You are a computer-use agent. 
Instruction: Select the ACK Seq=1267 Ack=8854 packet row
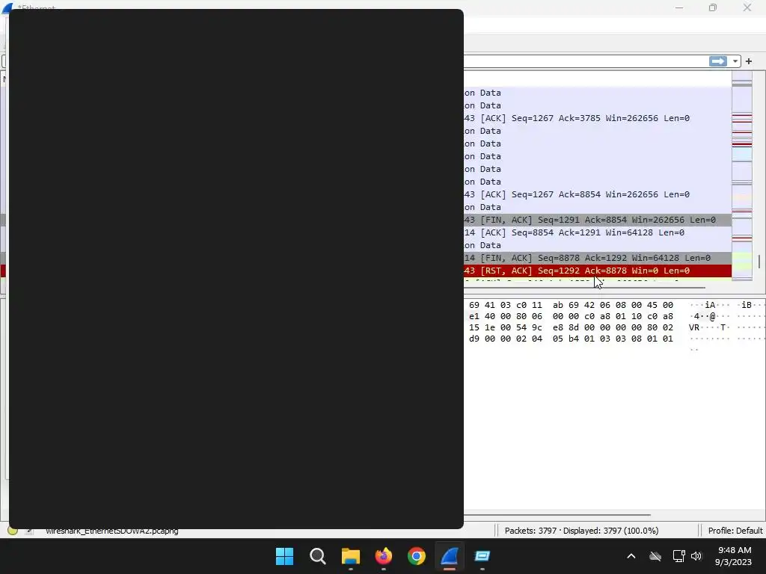pyautogui.click(x=597, y=194)
